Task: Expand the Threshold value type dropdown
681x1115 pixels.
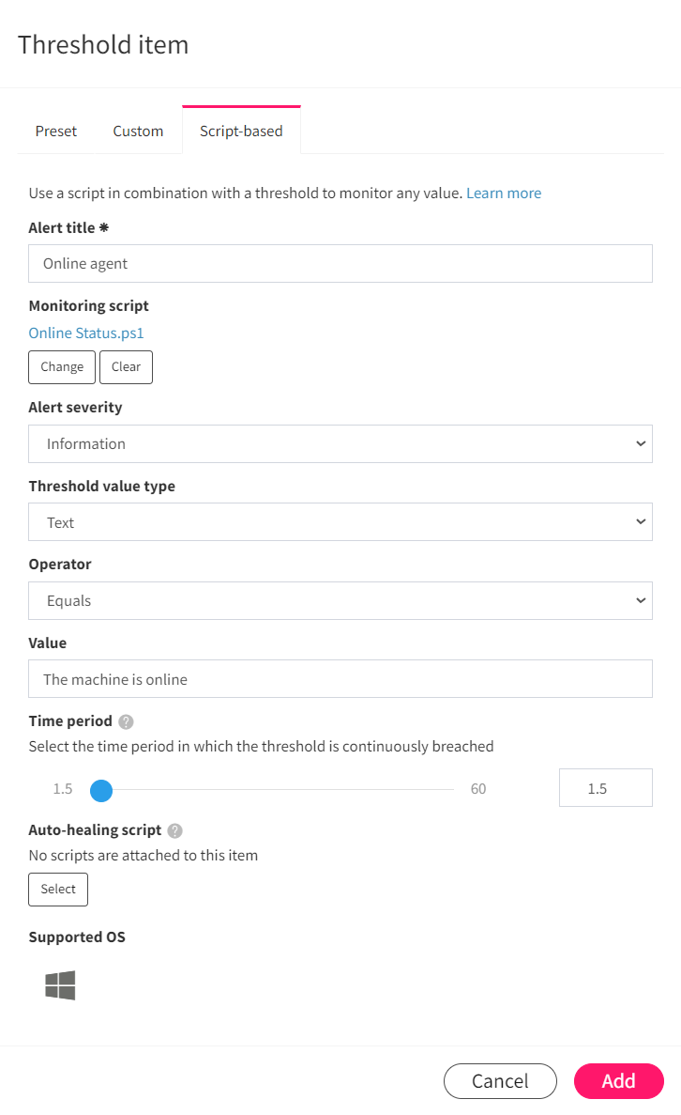Action: 340,522
